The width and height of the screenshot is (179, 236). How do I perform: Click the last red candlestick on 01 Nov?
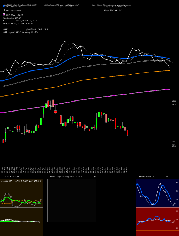point(127,133)
